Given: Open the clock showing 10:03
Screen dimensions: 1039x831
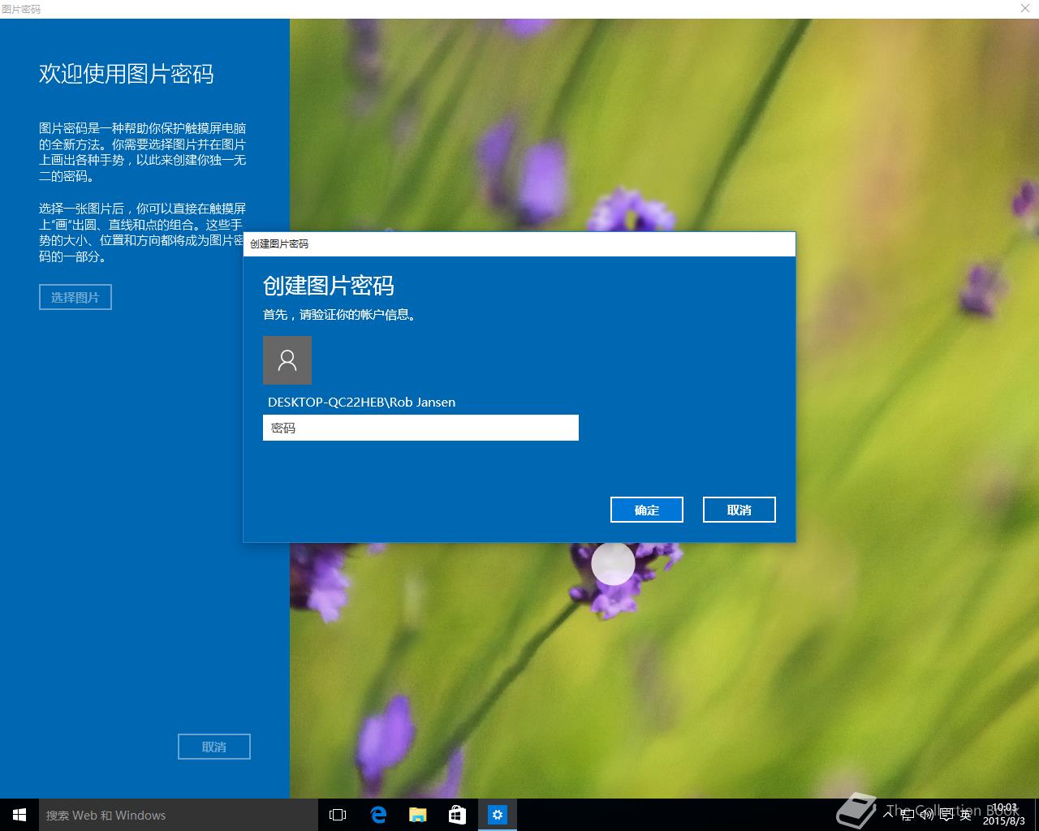Looking at the screenshot, I should point(1004,815).
